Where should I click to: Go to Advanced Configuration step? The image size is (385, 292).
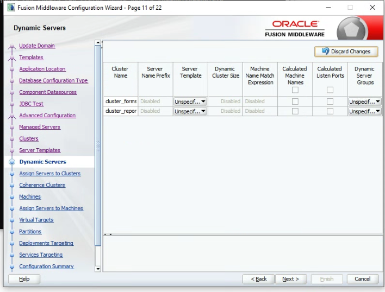tap(47, 116)
